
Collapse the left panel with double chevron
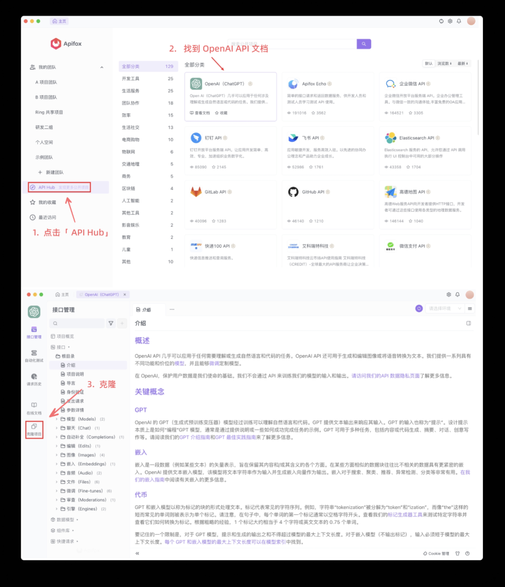coord(137,553)
